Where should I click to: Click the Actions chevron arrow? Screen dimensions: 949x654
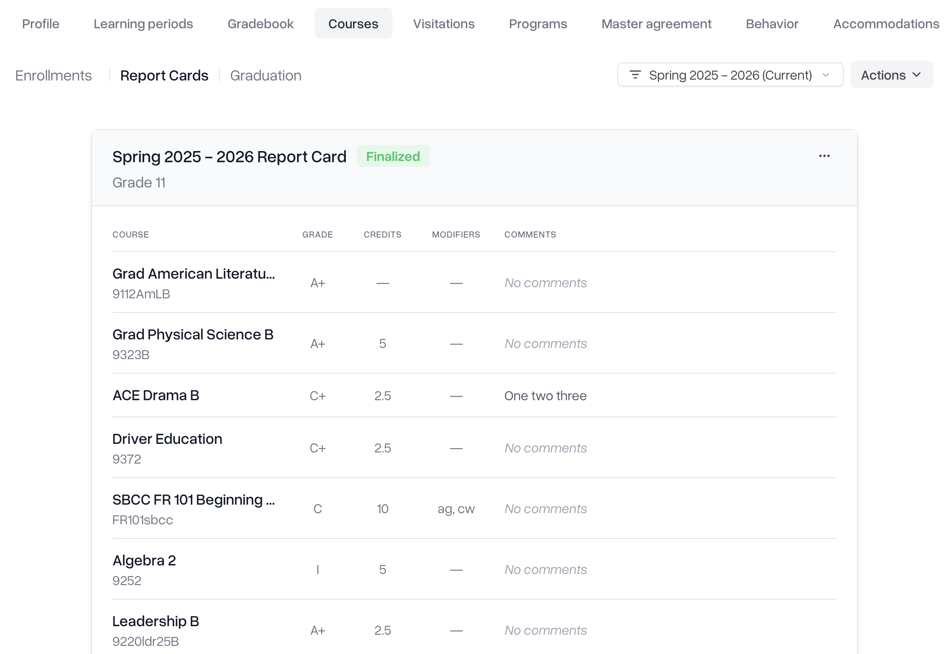coord(916,75)
